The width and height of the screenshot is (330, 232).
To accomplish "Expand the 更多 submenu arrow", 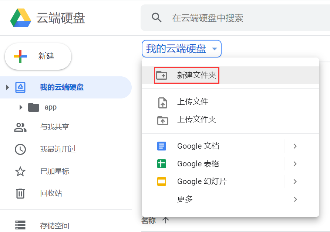I will (295, 199).
